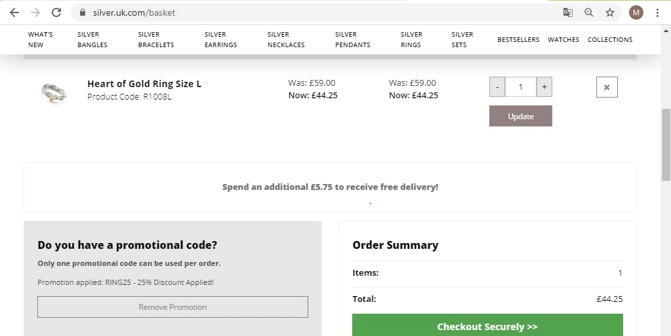Go to the Bestsellers section

518,39
